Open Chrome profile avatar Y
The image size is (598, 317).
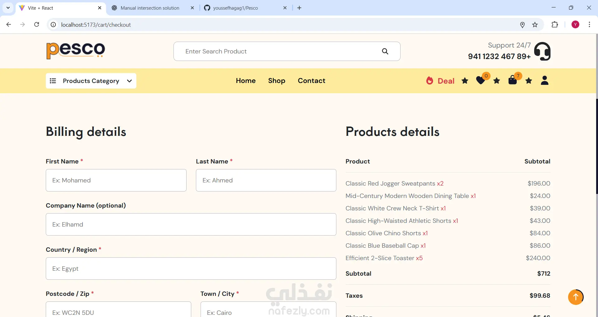[x=576, y=25]
